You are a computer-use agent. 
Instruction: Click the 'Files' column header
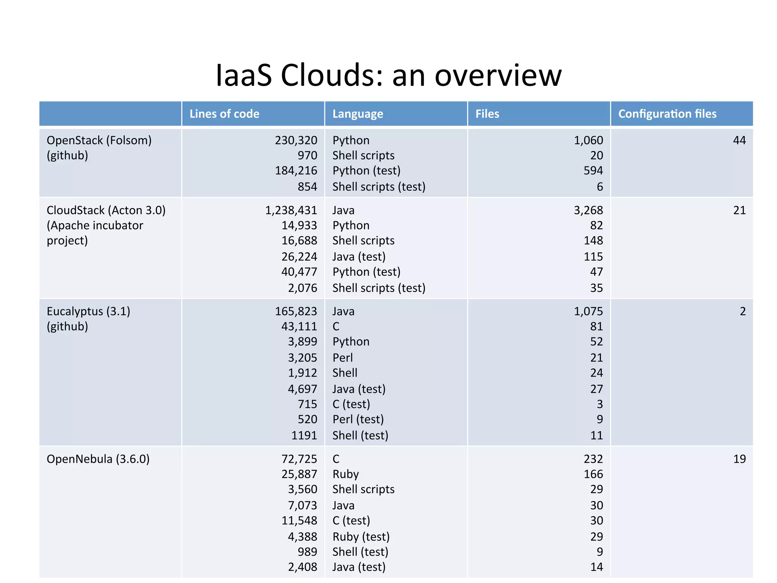point(487,114)
